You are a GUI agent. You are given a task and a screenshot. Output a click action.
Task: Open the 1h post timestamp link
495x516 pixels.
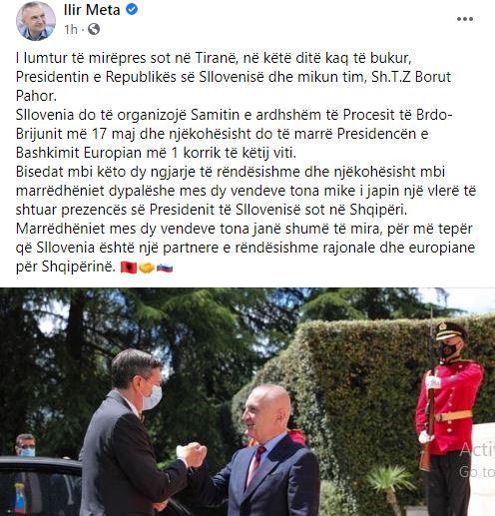(71, 30)
